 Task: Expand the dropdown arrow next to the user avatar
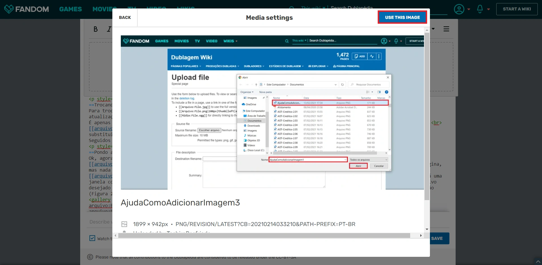pyautogui.click(x=469, y=9)
